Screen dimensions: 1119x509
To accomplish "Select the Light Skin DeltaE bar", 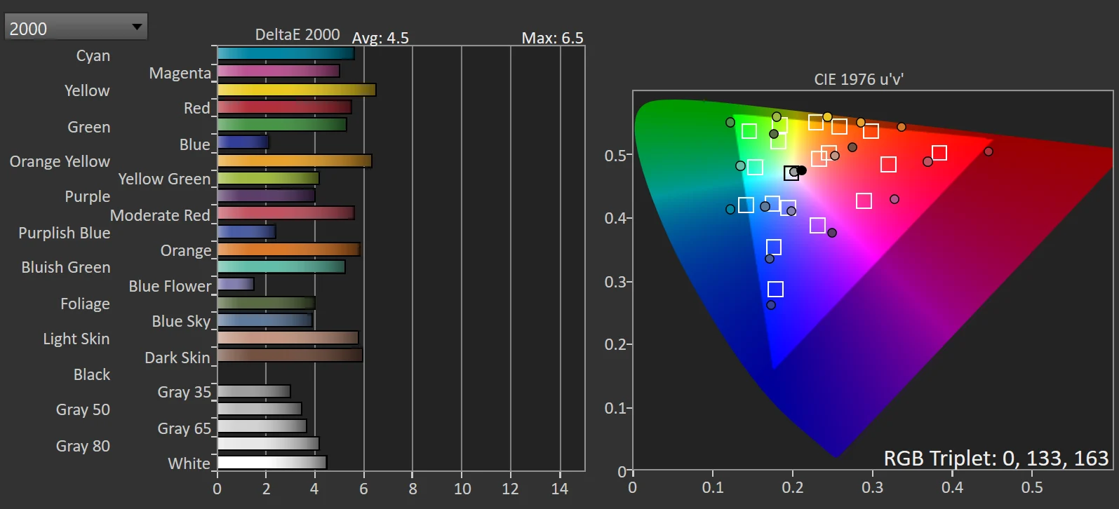I will 288,338.
